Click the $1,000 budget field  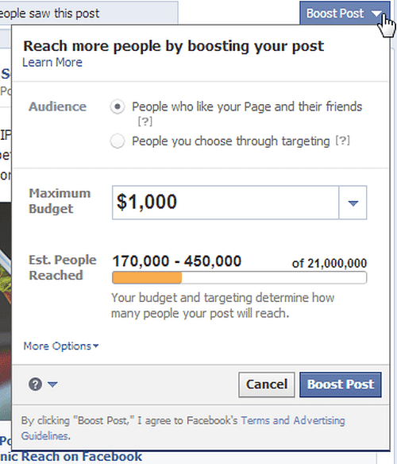(x=225, y=203)
